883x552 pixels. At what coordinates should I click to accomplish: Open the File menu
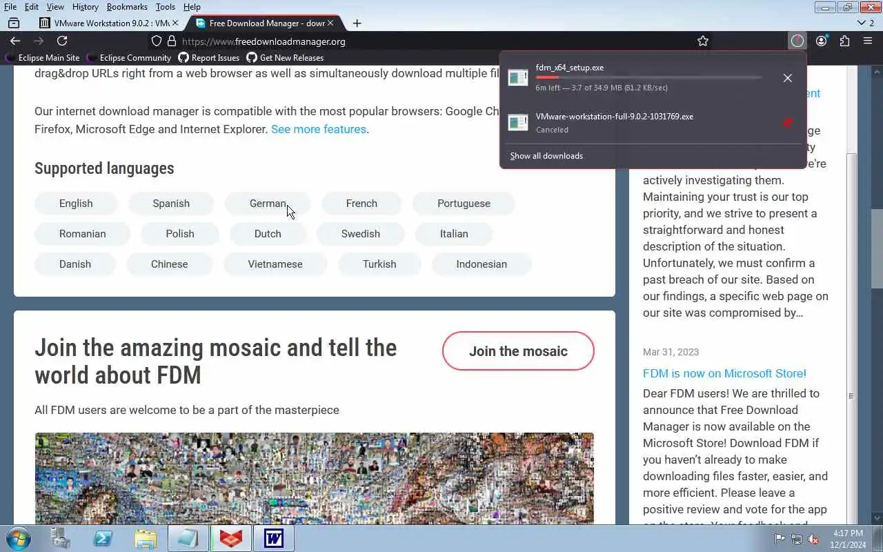click(x=10, y=7)
